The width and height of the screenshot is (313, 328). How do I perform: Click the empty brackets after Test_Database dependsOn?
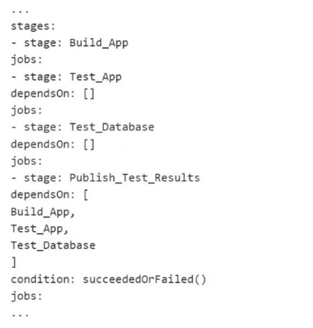coord(89,144)
